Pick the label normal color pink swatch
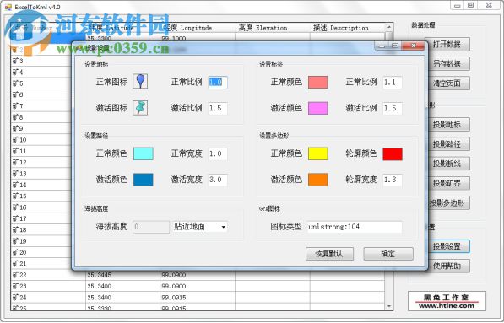This screenshot has width=504, height=323. 318,82
